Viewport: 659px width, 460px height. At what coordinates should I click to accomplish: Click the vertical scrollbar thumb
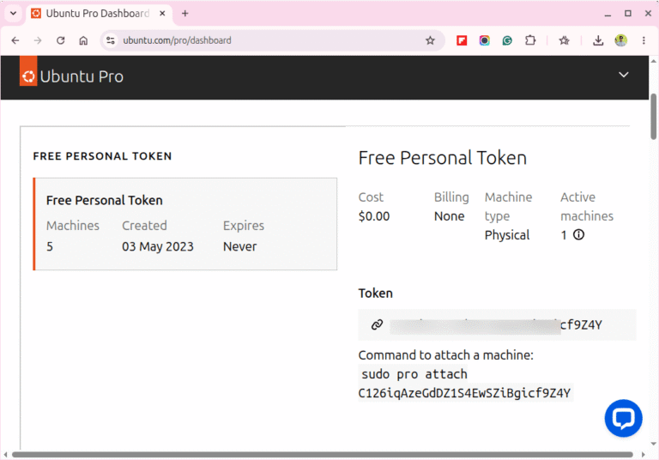pos(654,117)
